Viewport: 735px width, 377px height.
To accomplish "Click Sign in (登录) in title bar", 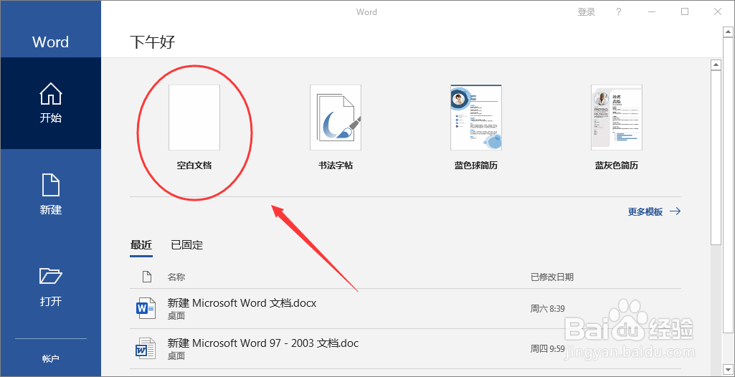I will (587, 12).
